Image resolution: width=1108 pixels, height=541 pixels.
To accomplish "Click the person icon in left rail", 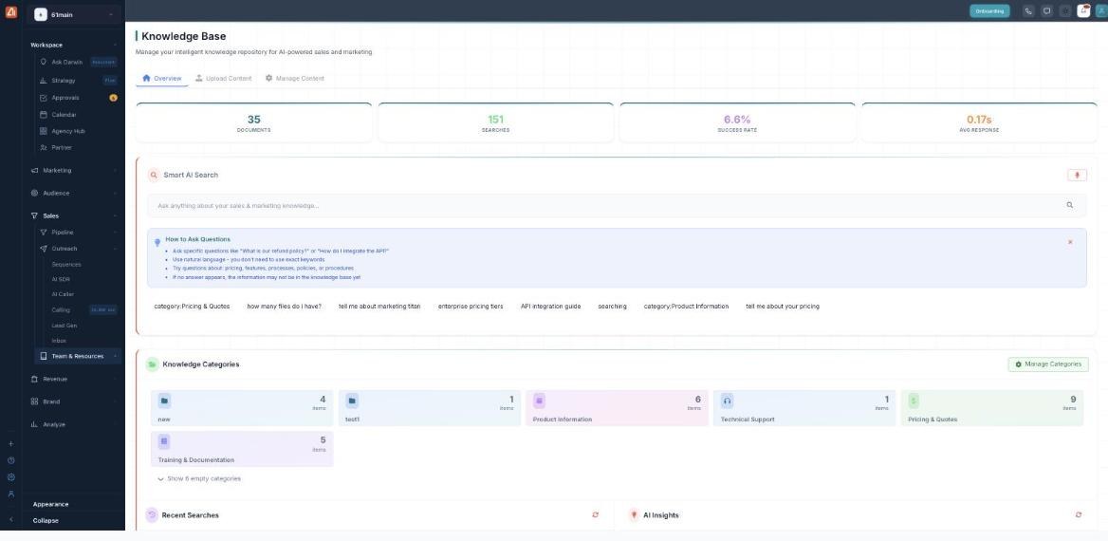I will pyautogui.click(x=10, y=494).
